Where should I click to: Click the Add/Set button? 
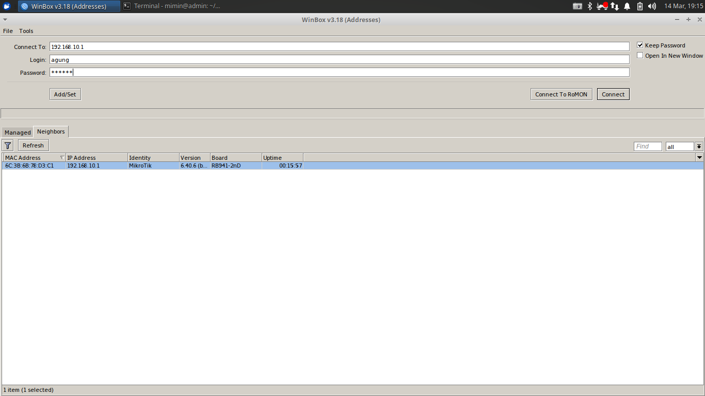pos(65,94)
